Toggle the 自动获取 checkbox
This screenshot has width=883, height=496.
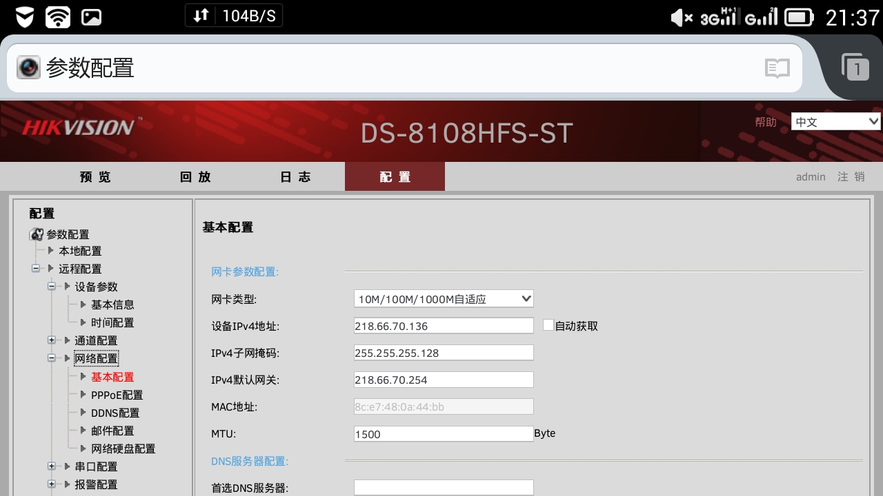tap(548, 324)
